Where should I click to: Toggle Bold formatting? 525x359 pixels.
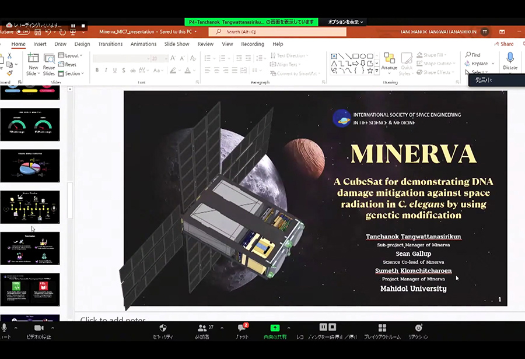(97, 71)
